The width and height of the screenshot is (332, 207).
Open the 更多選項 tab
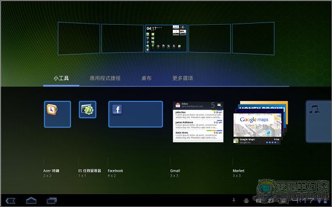pyautogui.click(x=182, y=79)
